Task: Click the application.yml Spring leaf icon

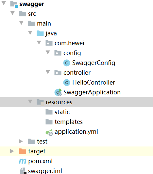Action: point(49,132)
